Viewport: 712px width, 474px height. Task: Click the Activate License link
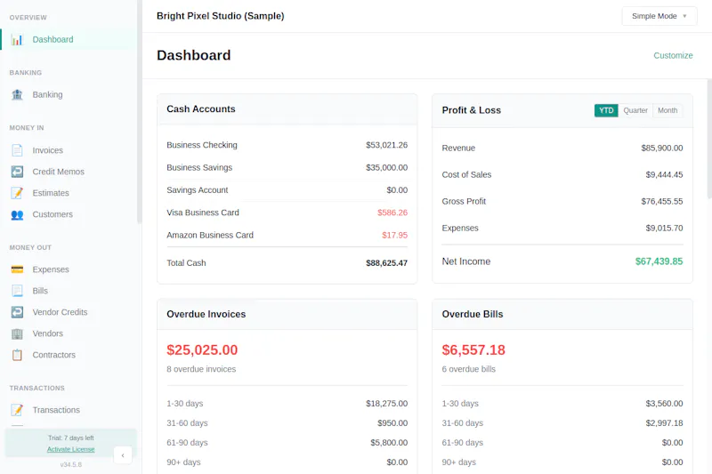[x=71, y=449]
